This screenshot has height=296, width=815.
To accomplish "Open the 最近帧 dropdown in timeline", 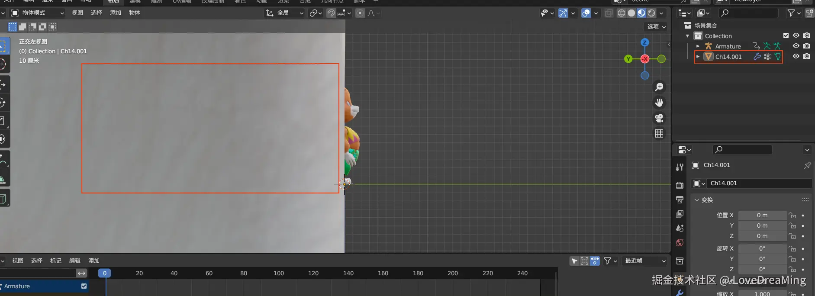I will 645,261.
